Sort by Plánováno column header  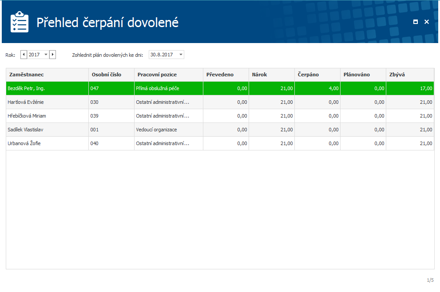click(x=363, y=75)
